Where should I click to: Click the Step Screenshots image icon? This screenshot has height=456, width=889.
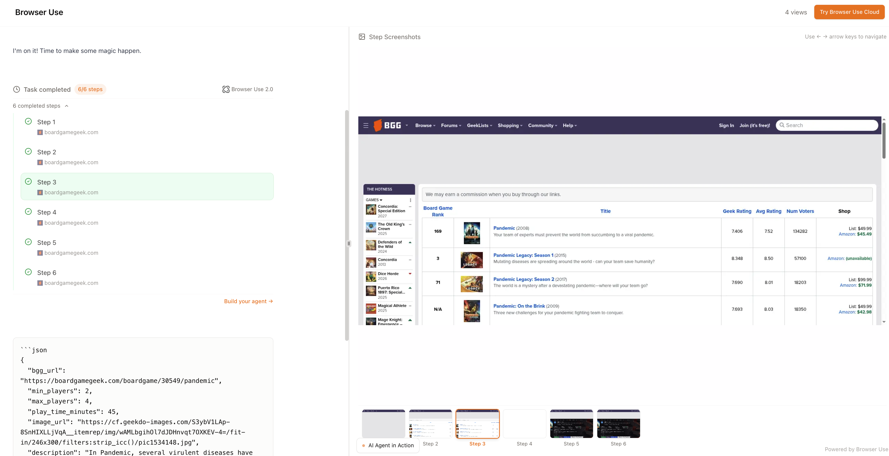(x=362, y=37)
